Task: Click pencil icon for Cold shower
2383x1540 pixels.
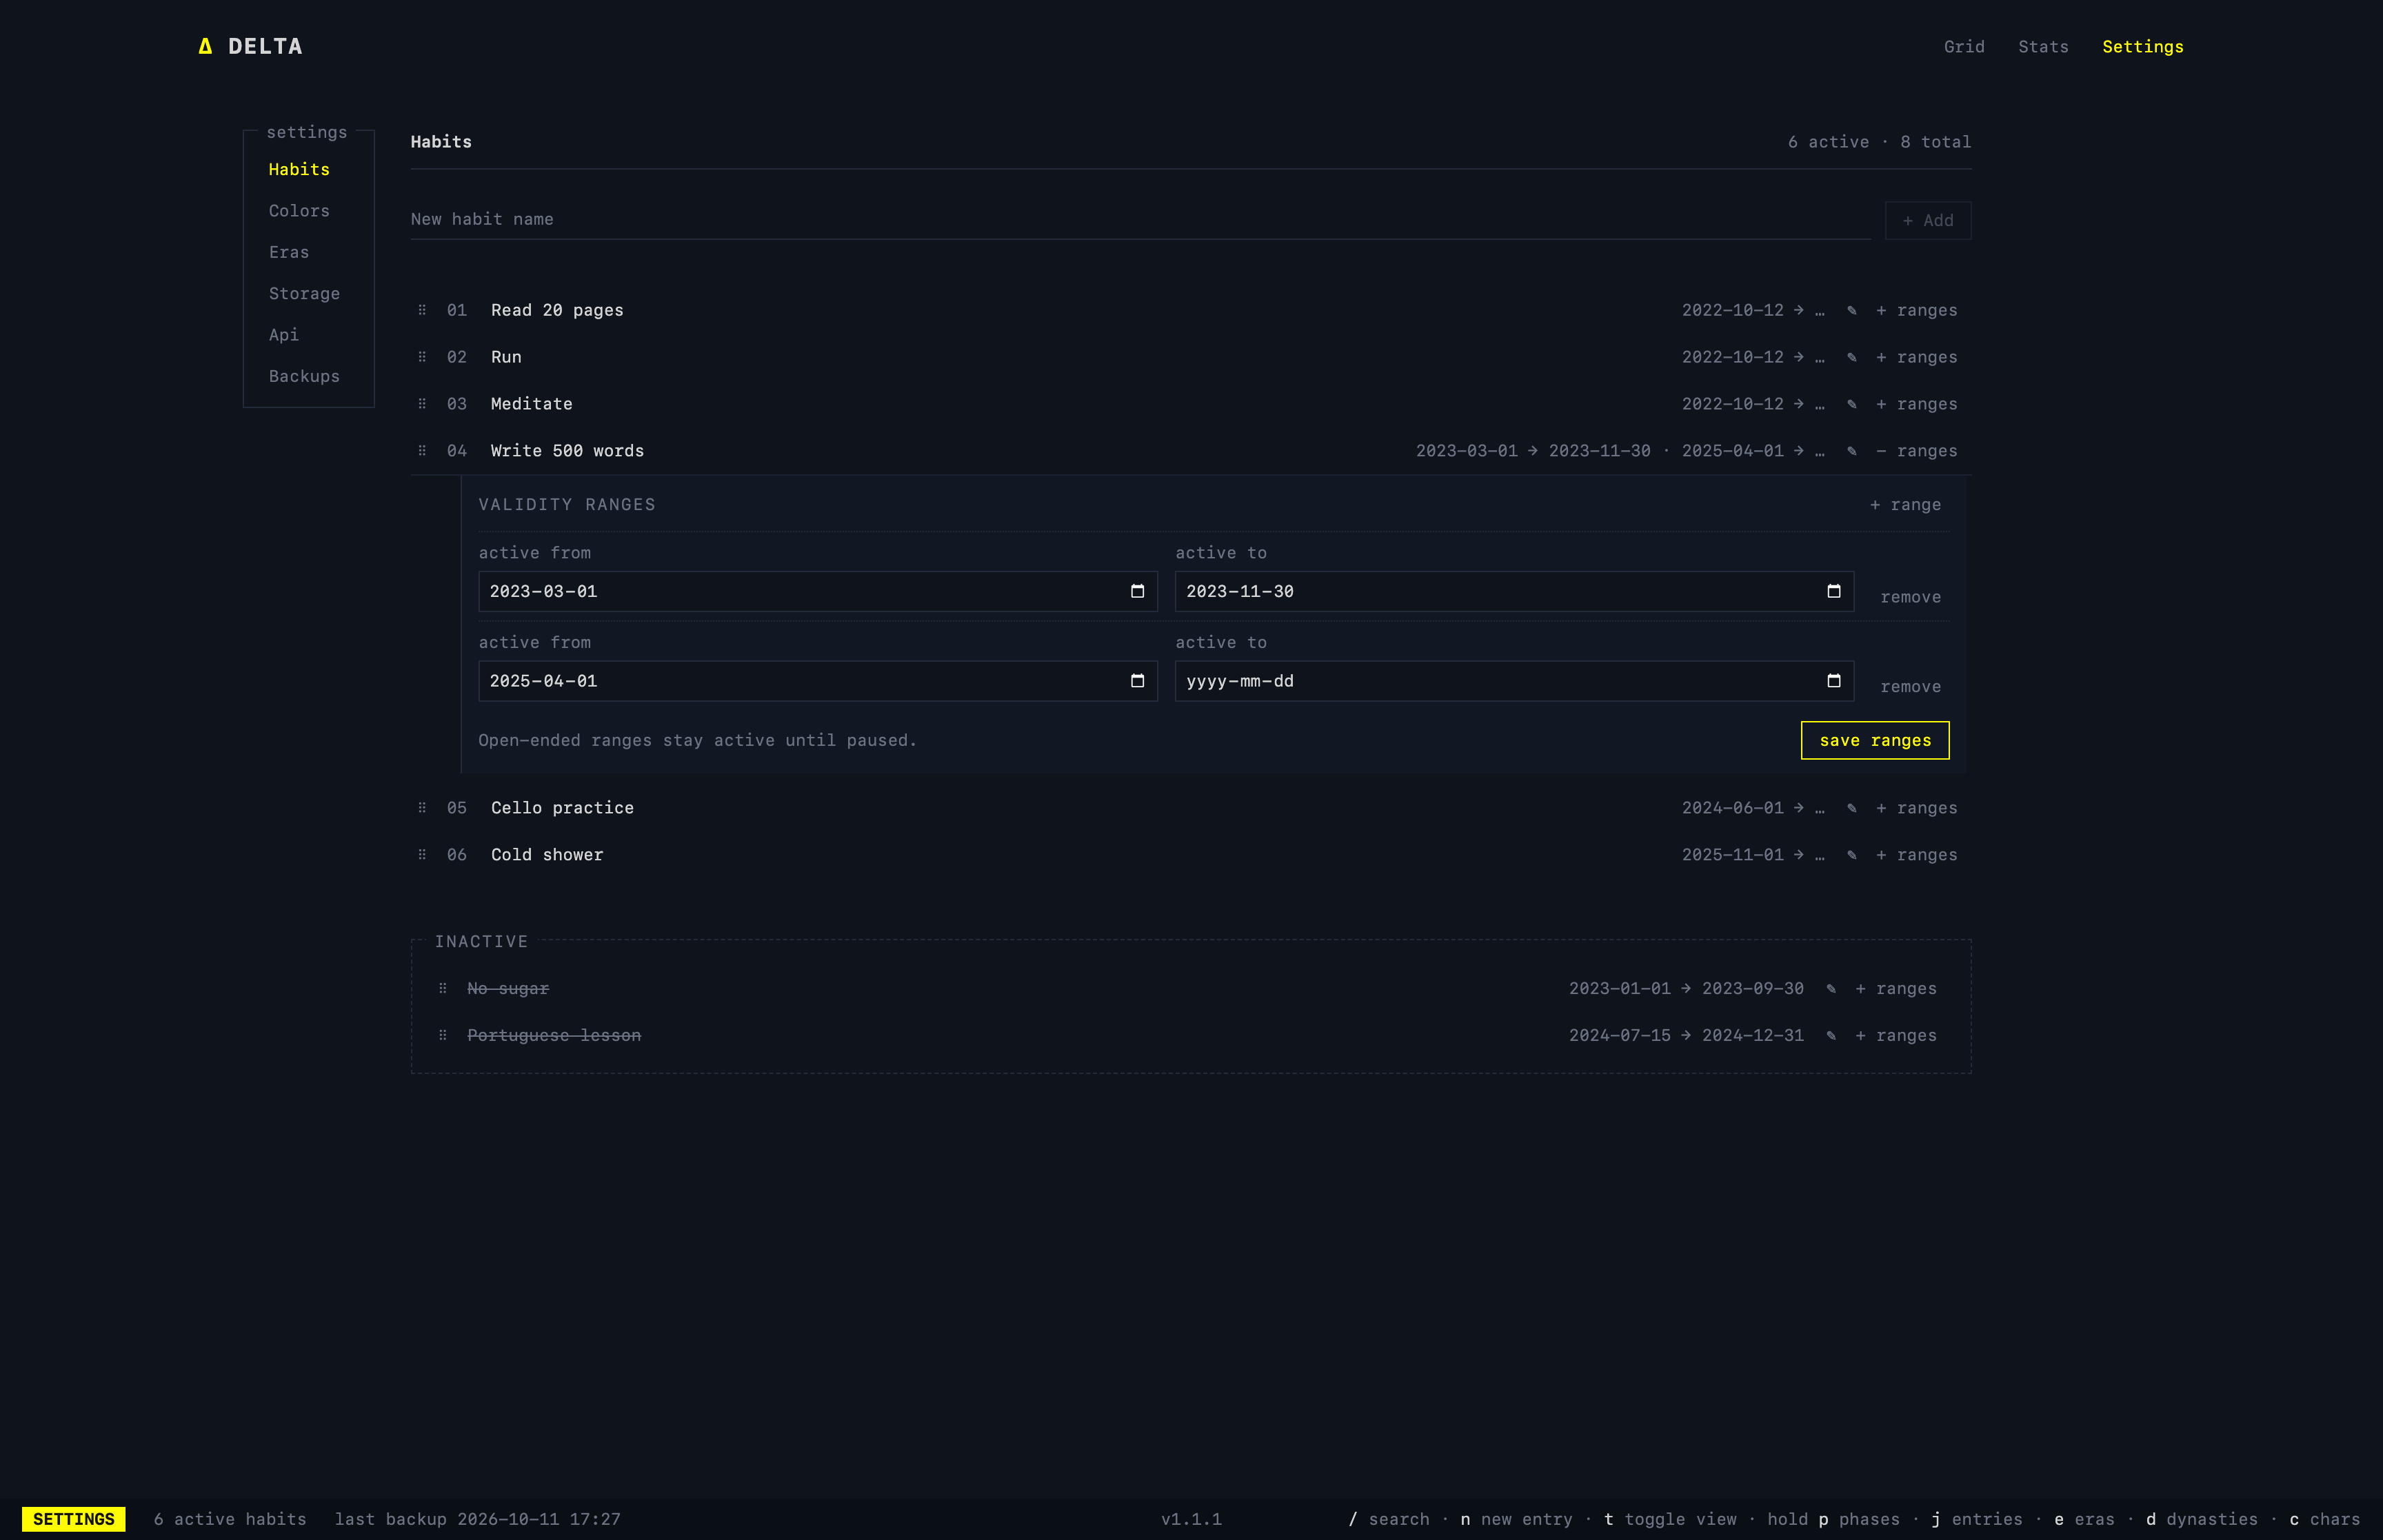Action: tap(1851, 855)
